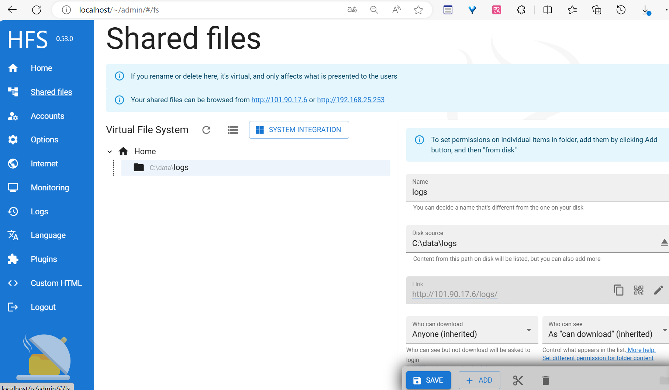Click the eject icon in Disk source

click(x=664, y=242)
